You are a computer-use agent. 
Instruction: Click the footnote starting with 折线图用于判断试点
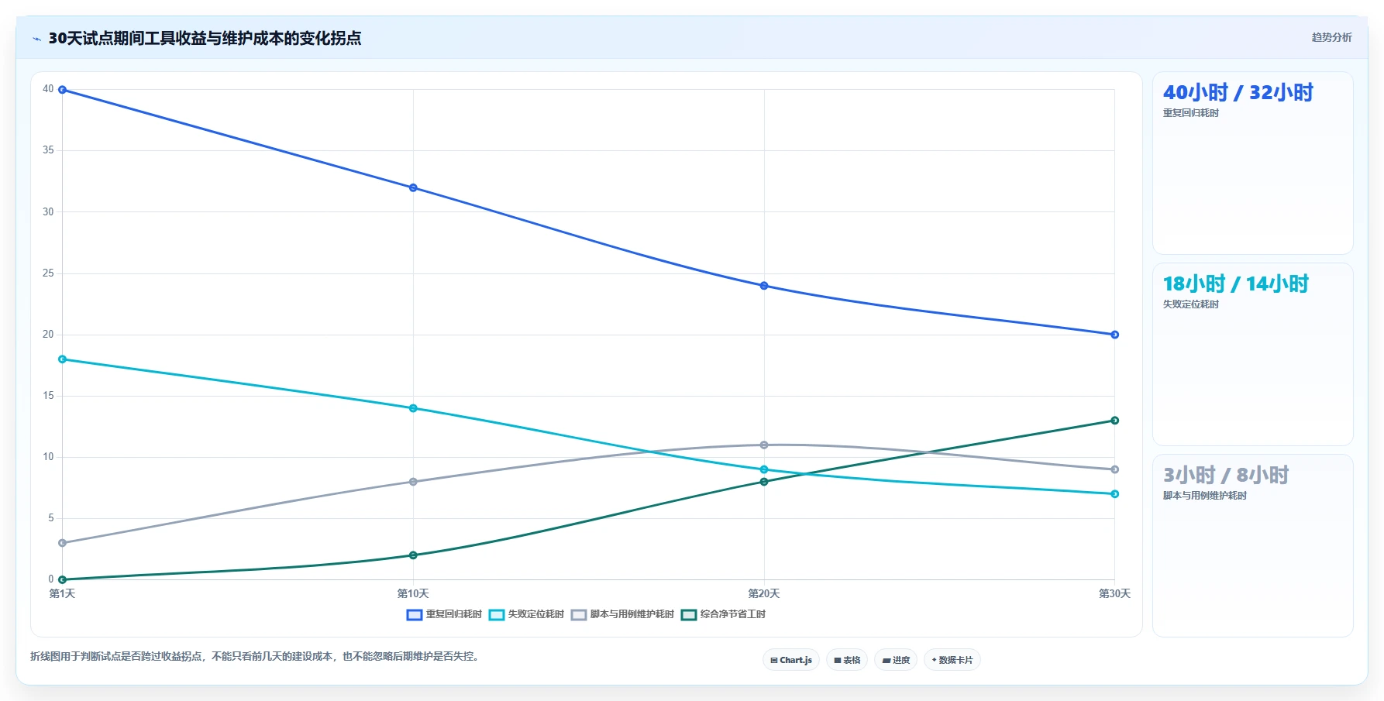(256, 657)
